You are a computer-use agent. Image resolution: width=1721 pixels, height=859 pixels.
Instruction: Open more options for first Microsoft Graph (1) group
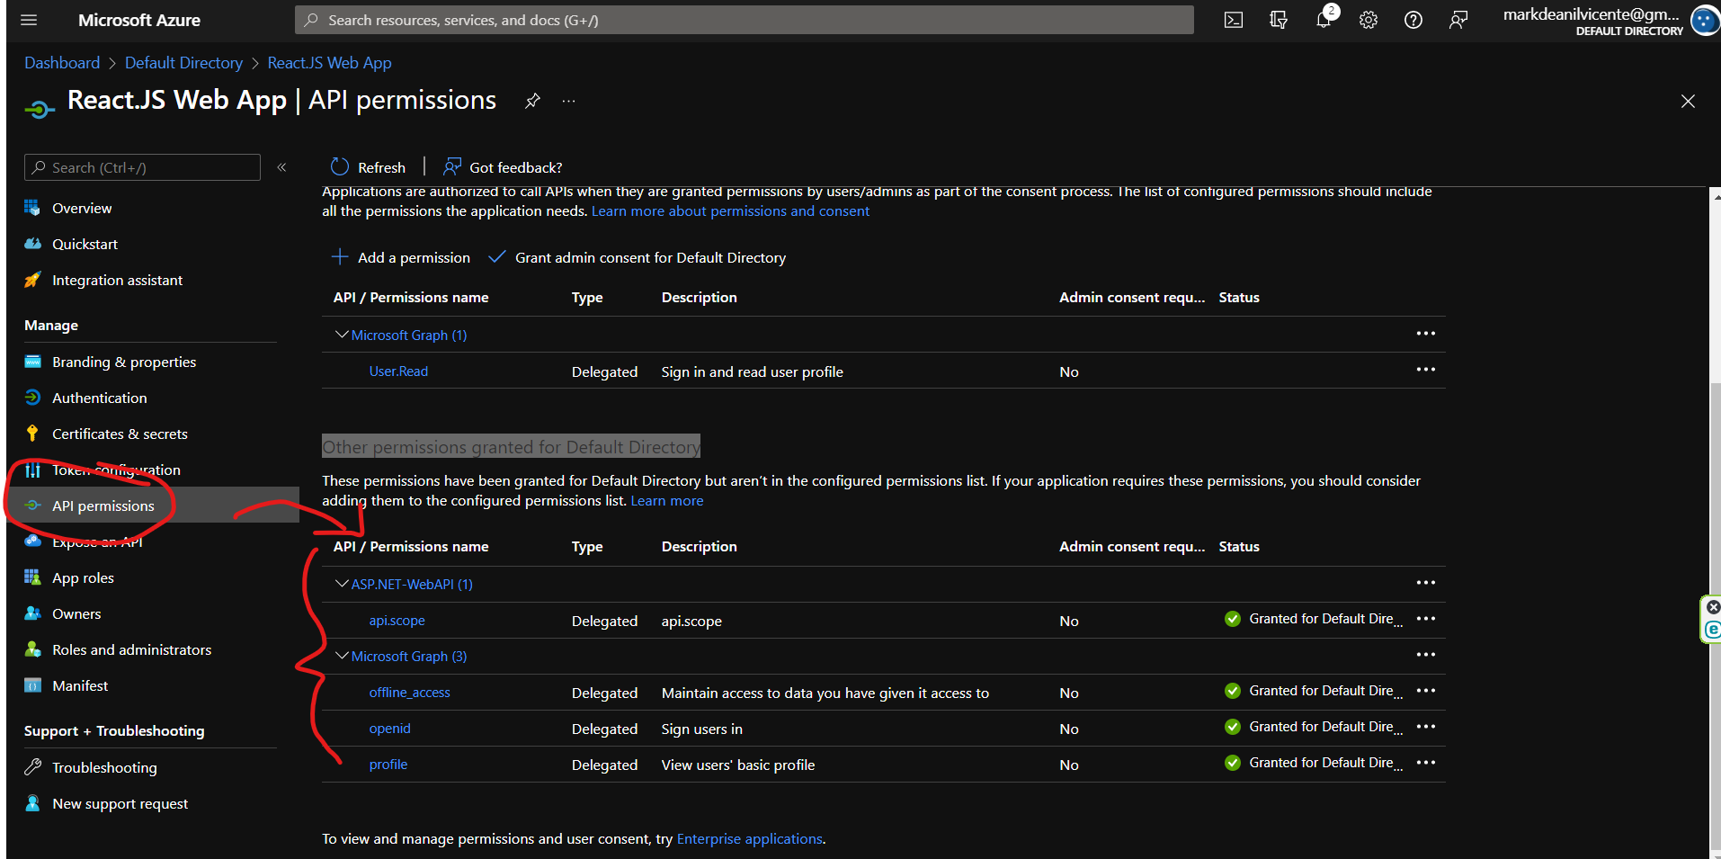[x=1425, y=334]
